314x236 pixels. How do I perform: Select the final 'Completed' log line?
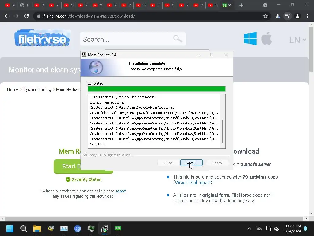click(x=98, y=144)
